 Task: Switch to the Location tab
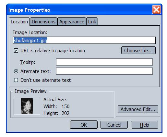19,22
